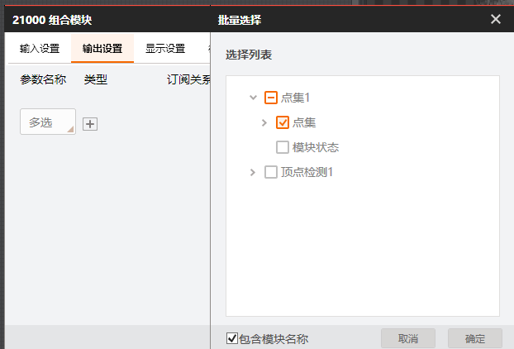Click the 类型 column header
Image resolution: width=514 pixels, height=349 pixels.
point(96,80)
